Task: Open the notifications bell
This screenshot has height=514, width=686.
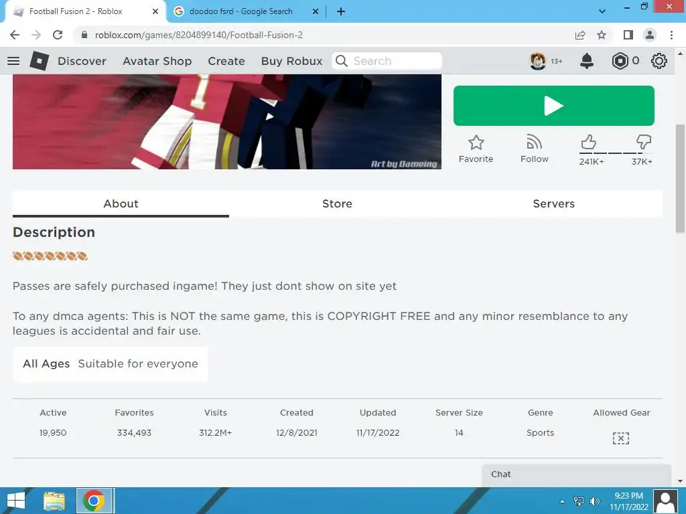Action: pyautogui.click(x=587, y=61)
